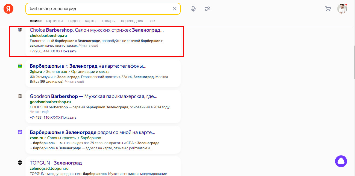Image resolution: width=355 pixels, height=176 pixels.
Task: Switch to the карты tab
Action: pyautogui.click(x=90, y=21)
